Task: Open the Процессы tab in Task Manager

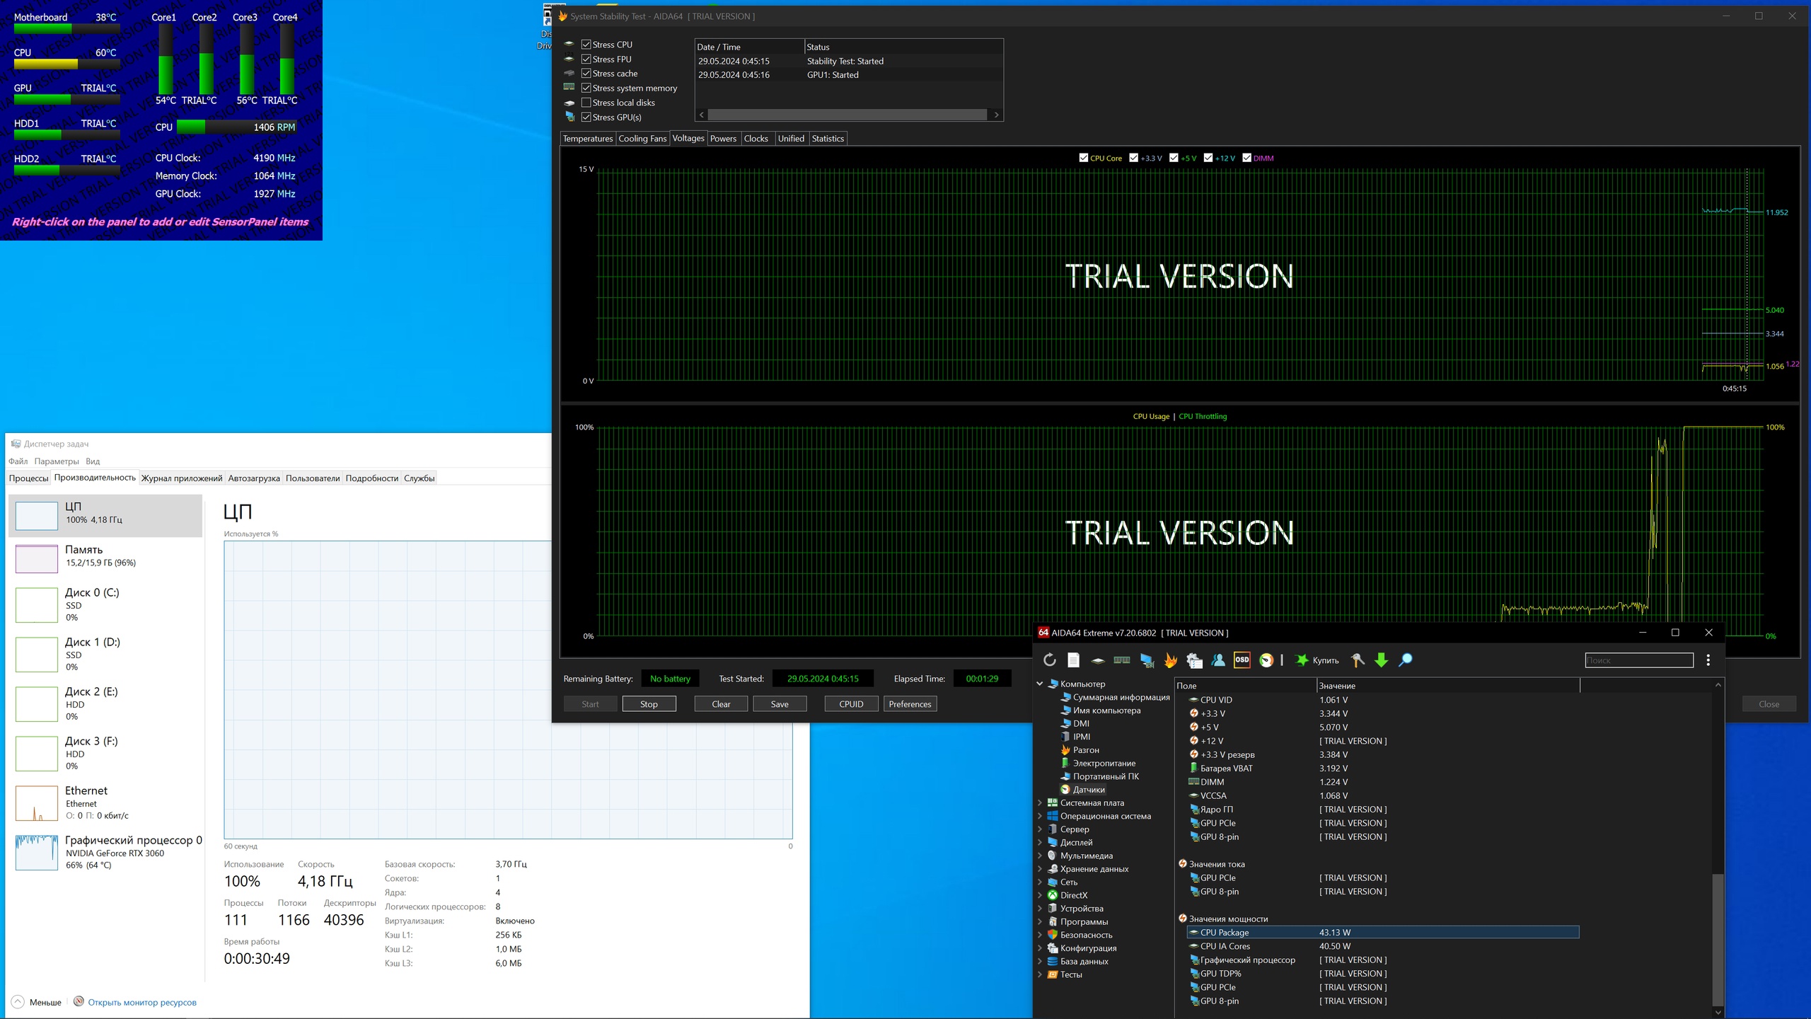Action: [28, 478]
